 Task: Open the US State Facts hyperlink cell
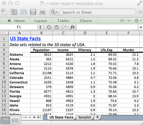(x=25, y=39)
